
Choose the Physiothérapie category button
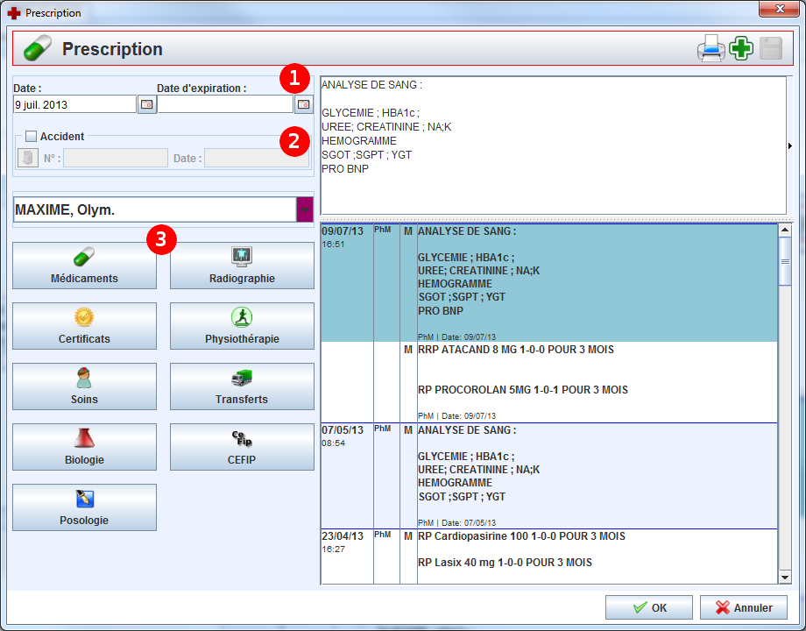pos(242,326)
